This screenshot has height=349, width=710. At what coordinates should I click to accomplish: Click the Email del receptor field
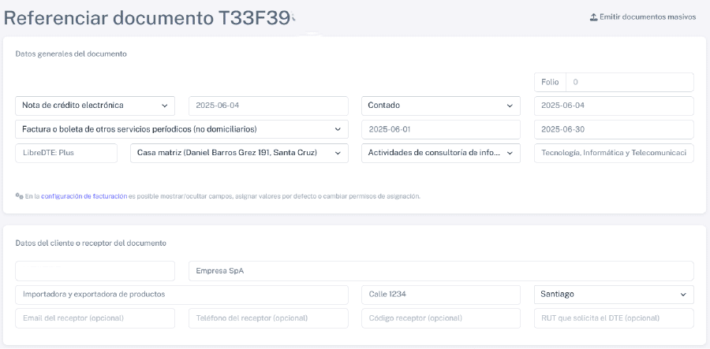[95, 318]
